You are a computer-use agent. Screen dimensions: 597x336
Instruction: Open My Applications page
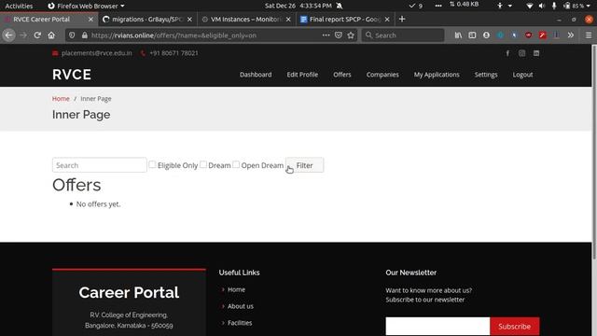pos(437,75)
